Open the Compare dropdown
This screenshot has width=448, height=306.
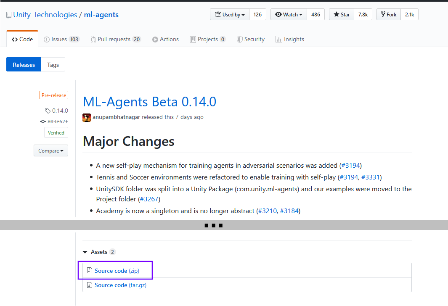point(51,151)
